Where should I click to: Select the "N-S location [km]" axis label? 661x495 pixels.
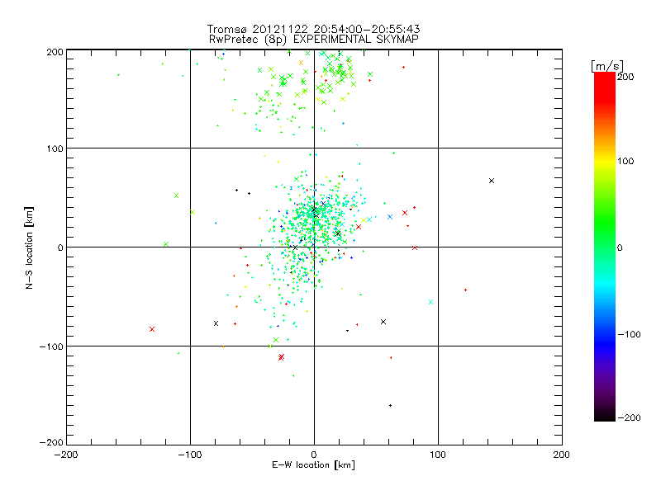pyautogui.click(x=29, y=247)
